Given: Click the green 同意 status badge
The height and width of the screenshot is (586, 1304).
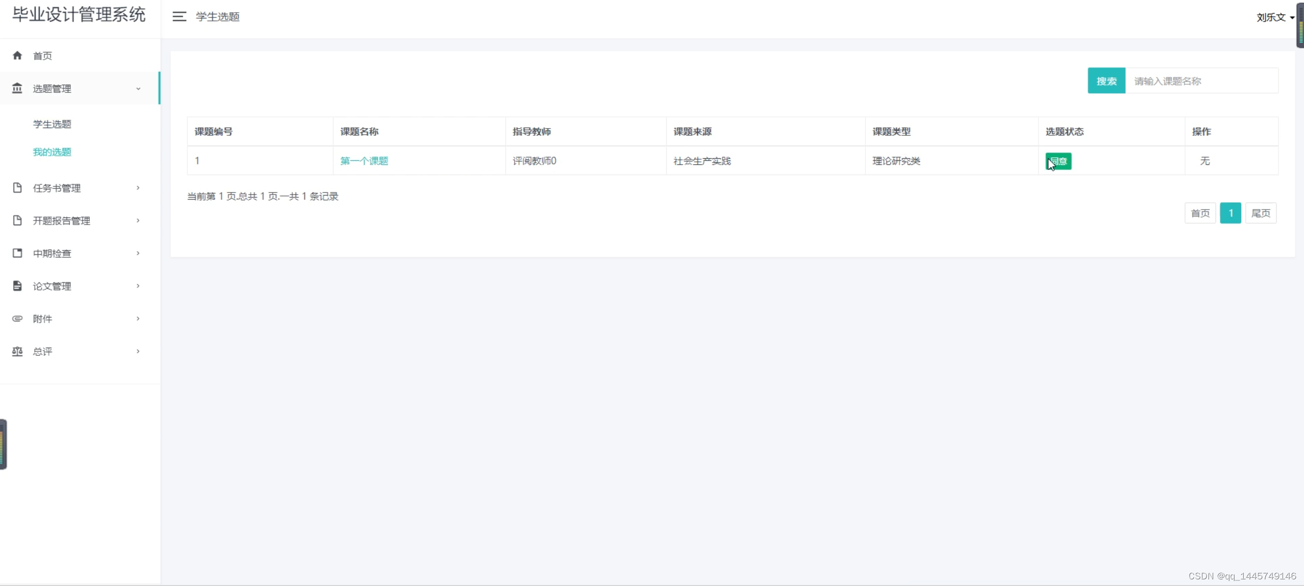Looking at the screenshot, I should 1058,161.
